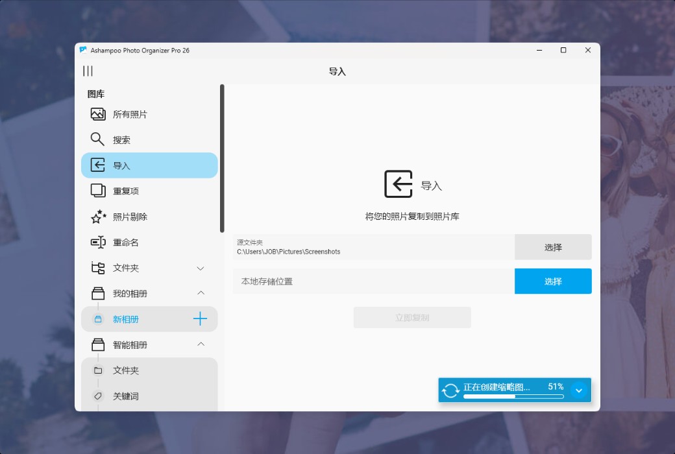Expand the 文件夹 folders section
Screen dimensions: 675x454
coord(200,268)
